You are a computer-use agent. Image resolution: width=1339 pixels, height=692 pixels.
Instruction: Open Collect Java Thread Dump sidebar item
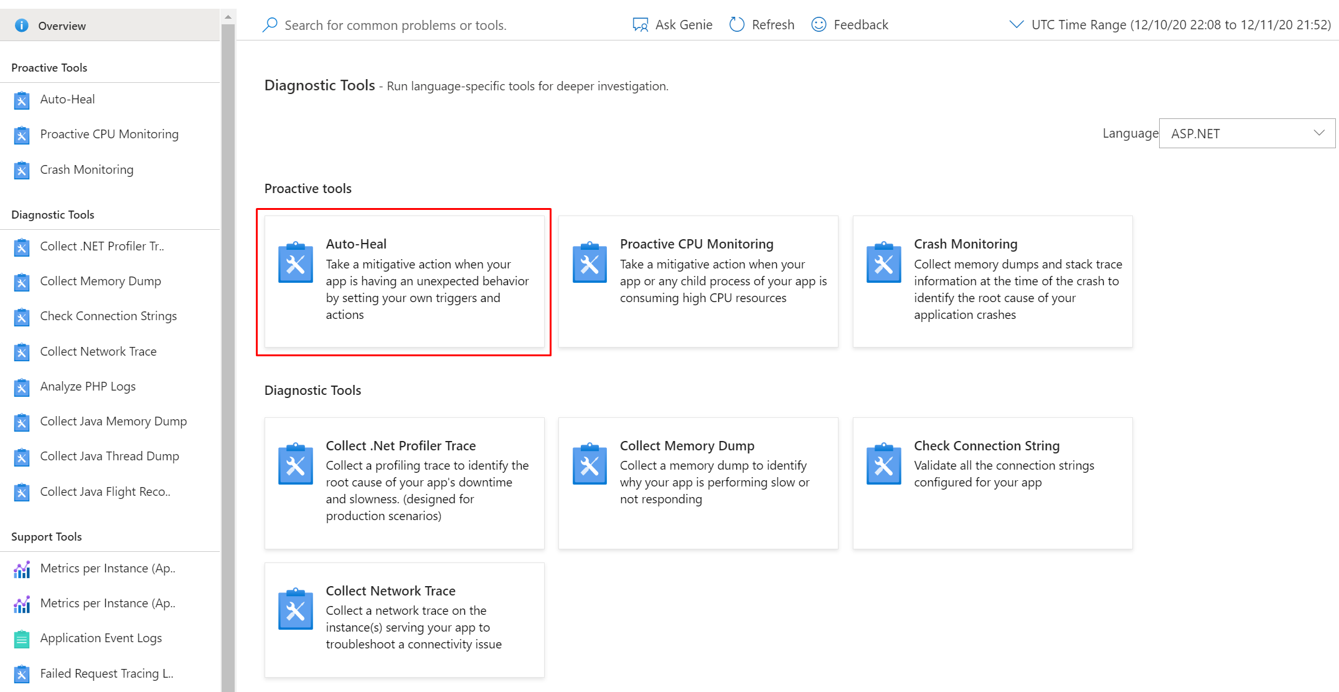coord(110,457)
